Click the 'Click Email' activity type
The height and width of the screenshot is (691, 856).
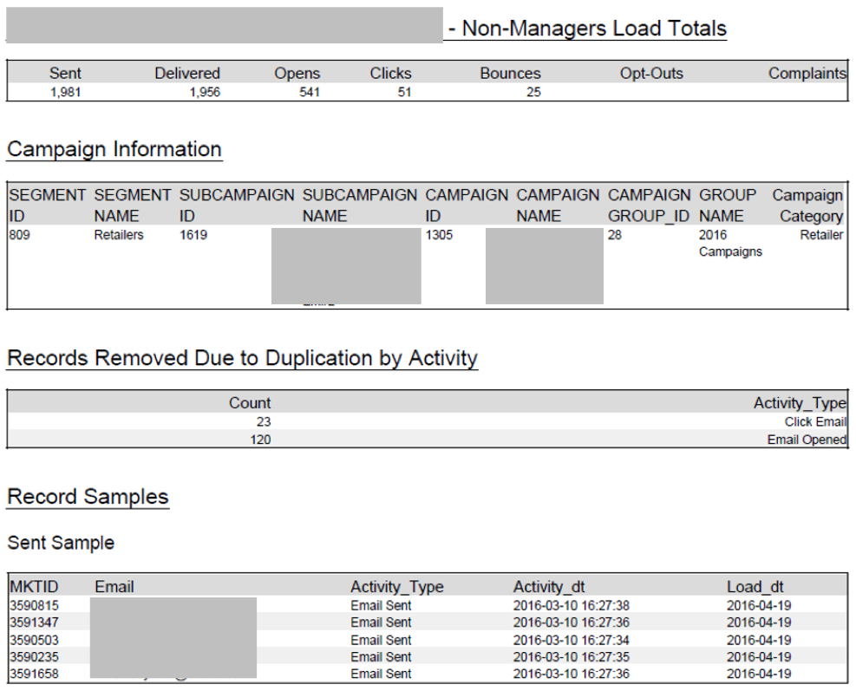pos(815,422)
